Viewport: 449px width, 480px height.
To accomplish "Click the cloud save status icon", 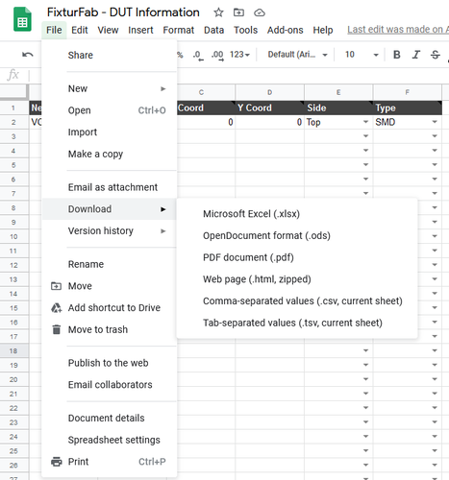I will 260,12.
